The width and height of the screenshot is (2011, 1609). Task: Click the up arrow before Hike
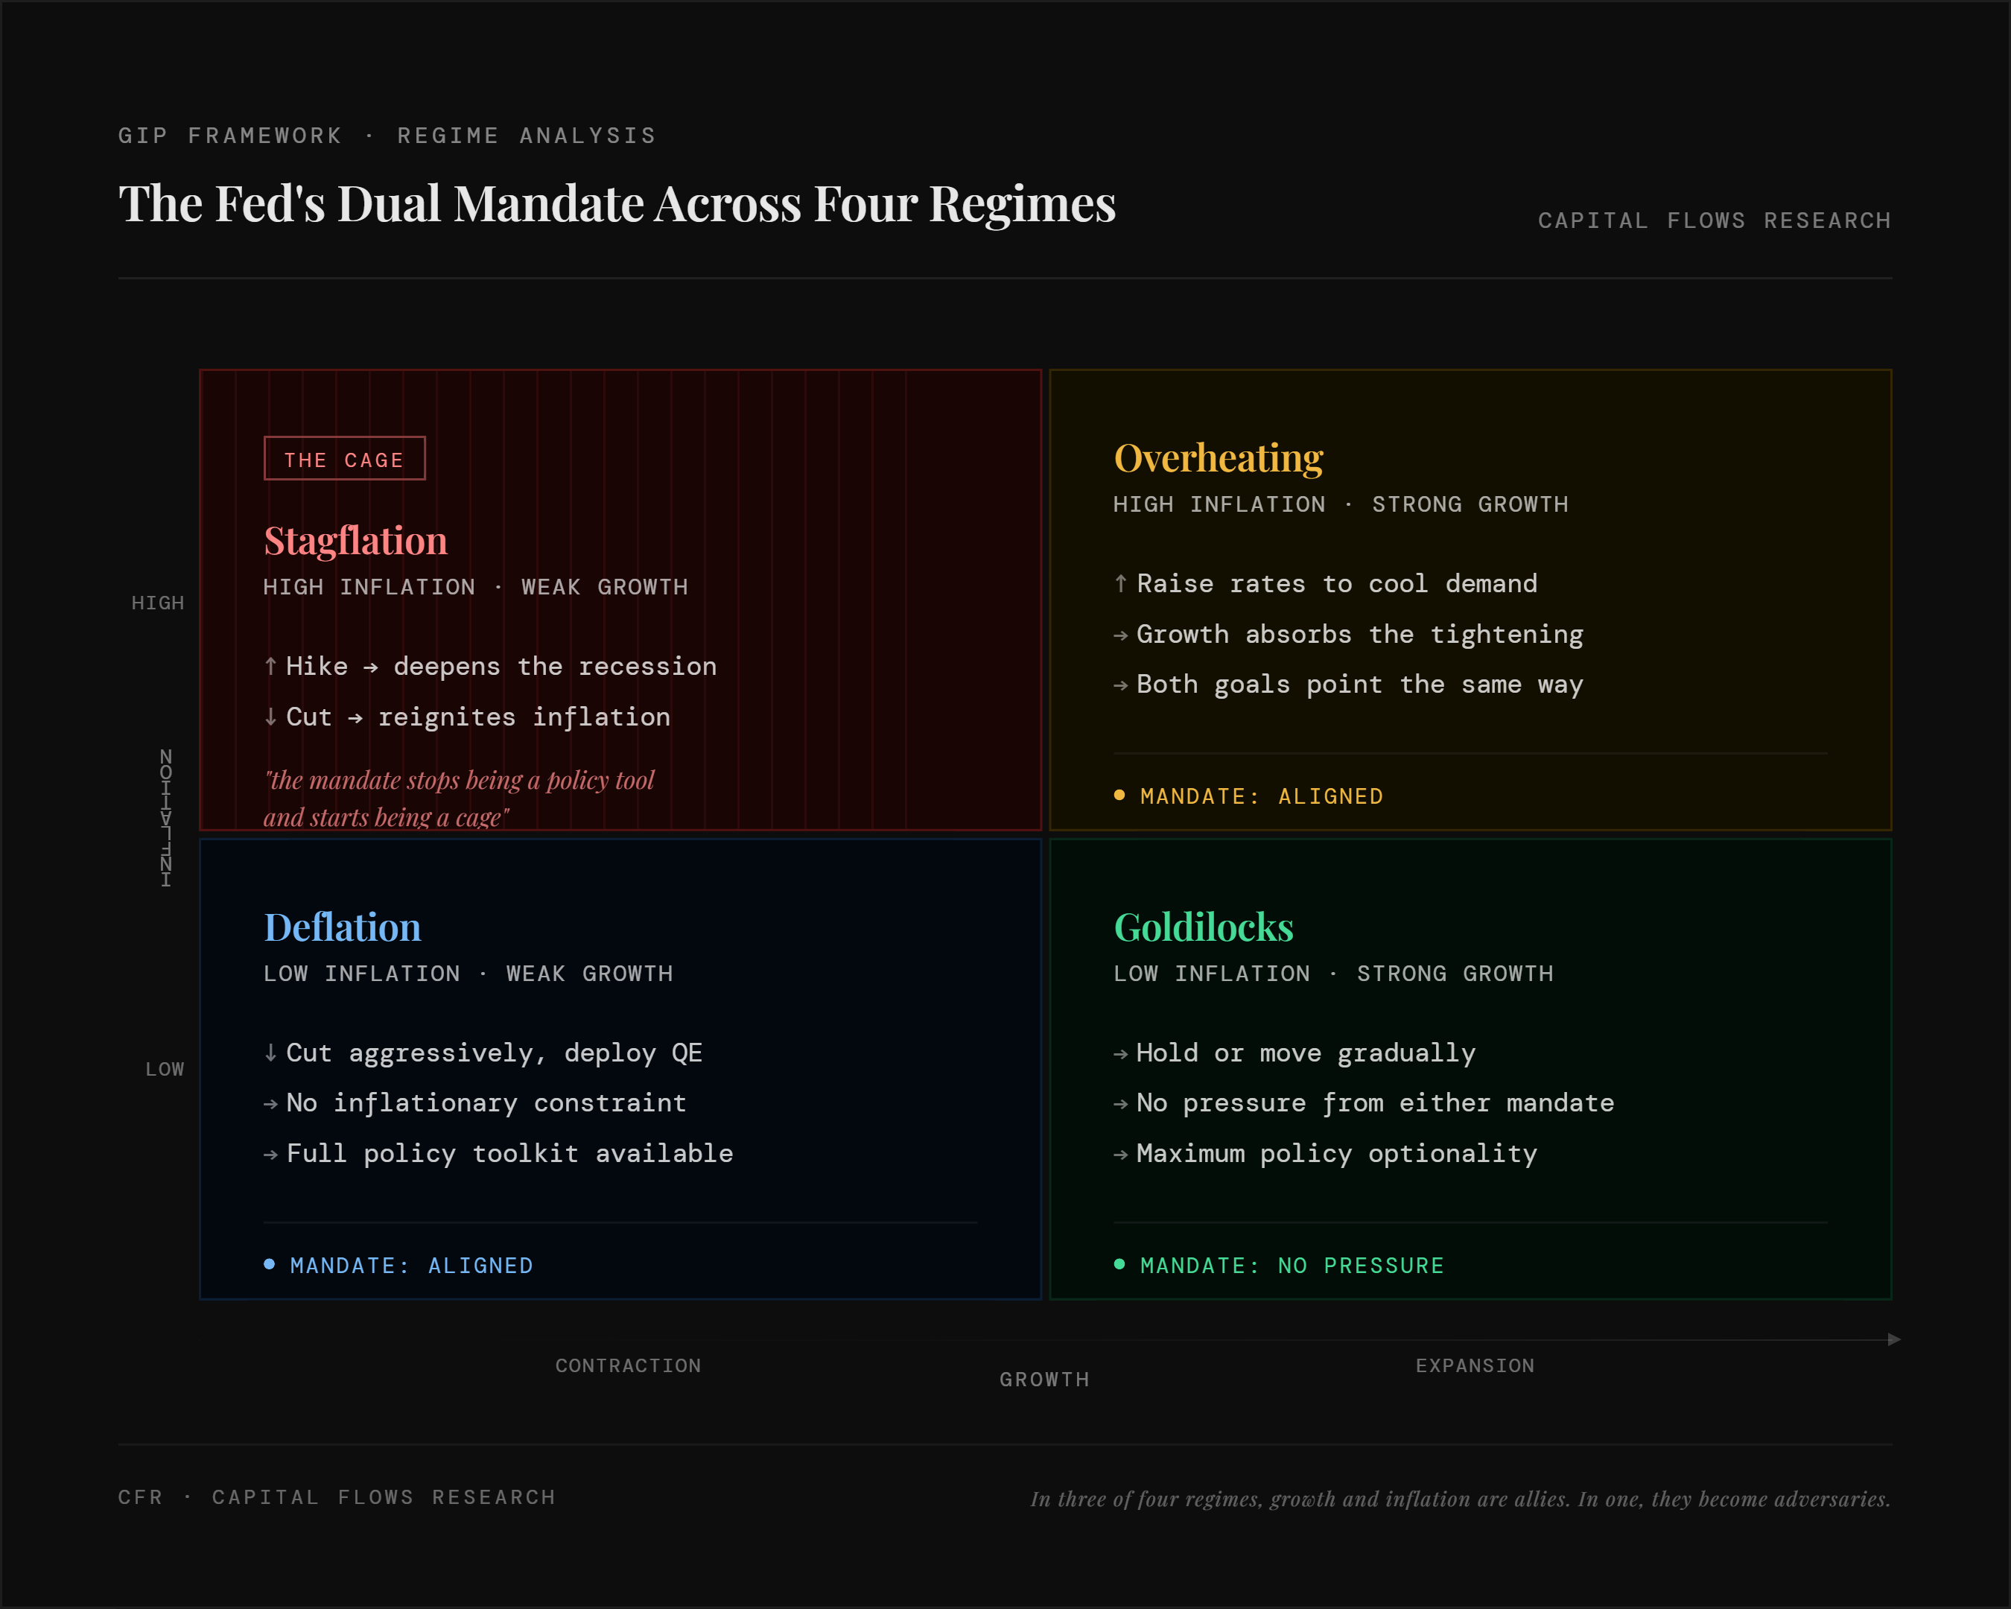coord(270,666)
